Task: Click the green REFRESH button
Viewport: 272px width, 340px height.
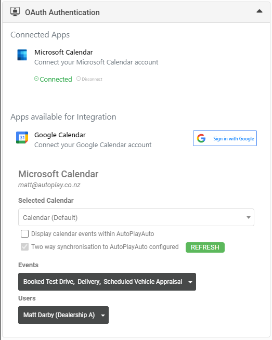Action: tap(205, 247)
